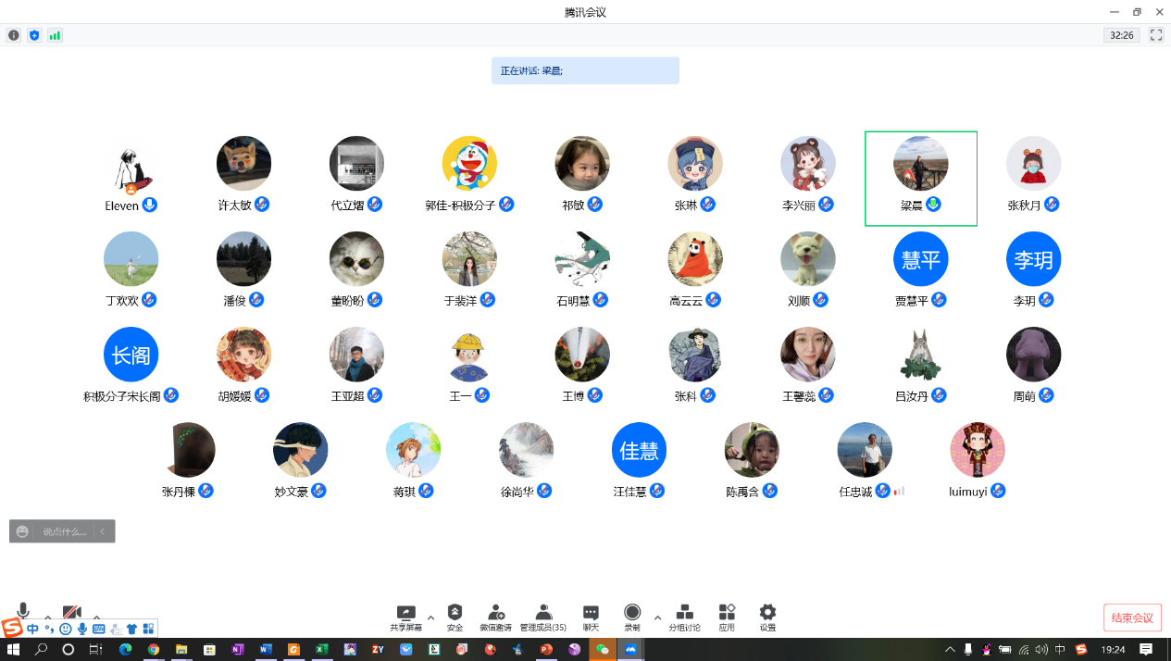Open breakout rooms (分组讨论)
The width and height of the screenshot is (1171, 661).
click(684, 617)
